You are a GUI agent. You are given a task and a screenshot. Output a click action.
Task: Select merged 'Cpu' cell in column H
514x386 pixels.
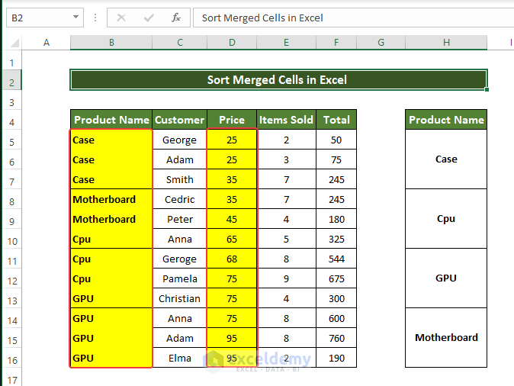tap(446, 219)
